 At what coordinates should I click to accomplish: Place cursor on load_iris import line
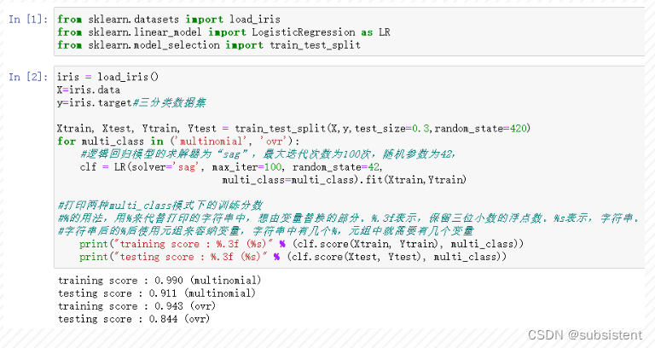(x=169, y=20)
